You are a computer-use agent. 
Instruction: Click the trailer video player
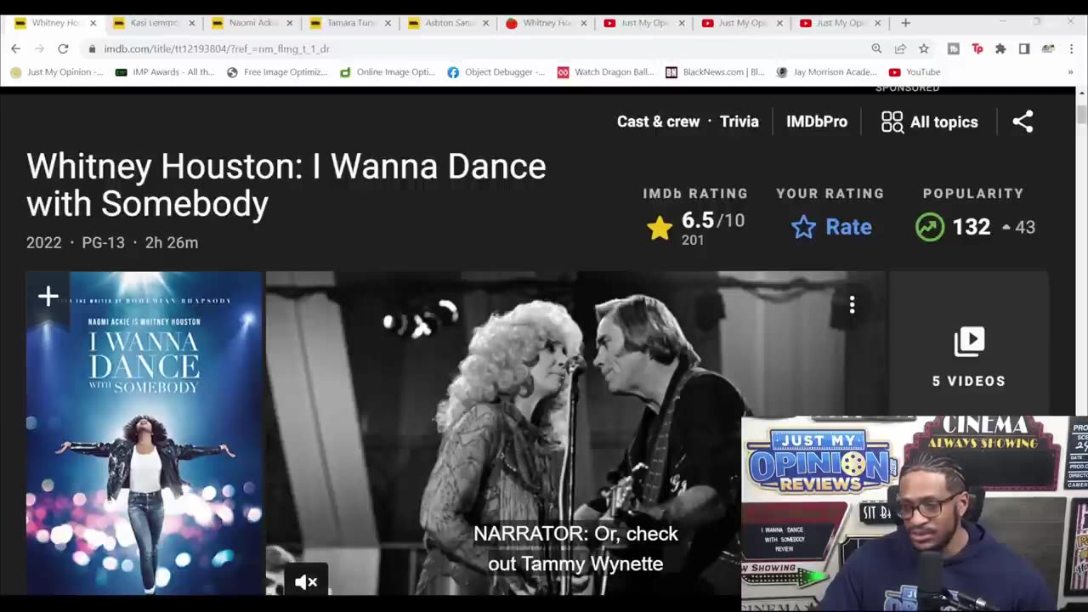point(575,433)
